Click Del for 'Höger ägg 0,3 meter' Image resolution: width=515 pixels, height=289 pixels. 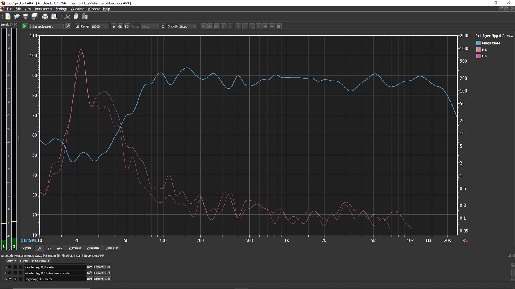point(108,279)
